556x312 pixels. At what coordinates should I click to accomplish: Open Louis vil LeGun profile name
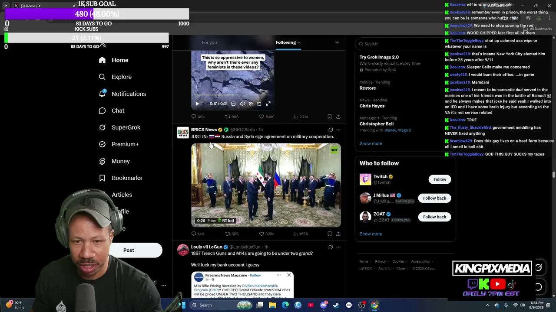[x=206, y=247]
